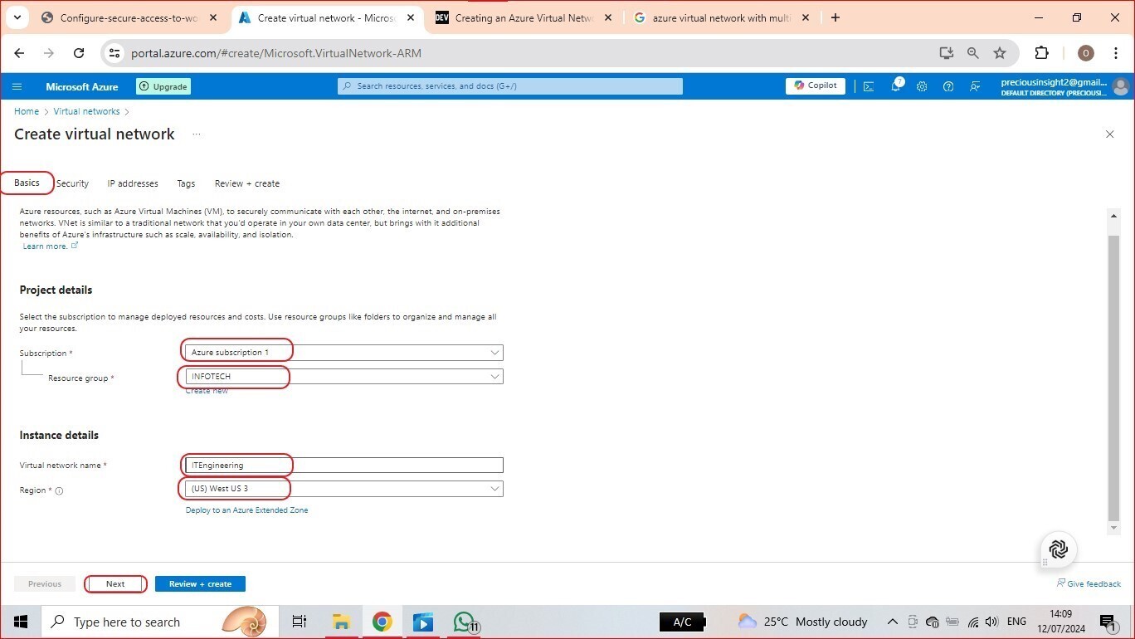Click the Region info icon
The image size is (1135, 639).
[59, 490]
